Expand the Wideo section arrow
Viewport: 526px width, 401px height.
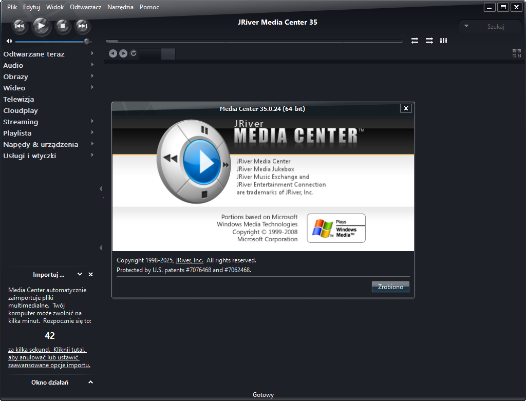92,87
